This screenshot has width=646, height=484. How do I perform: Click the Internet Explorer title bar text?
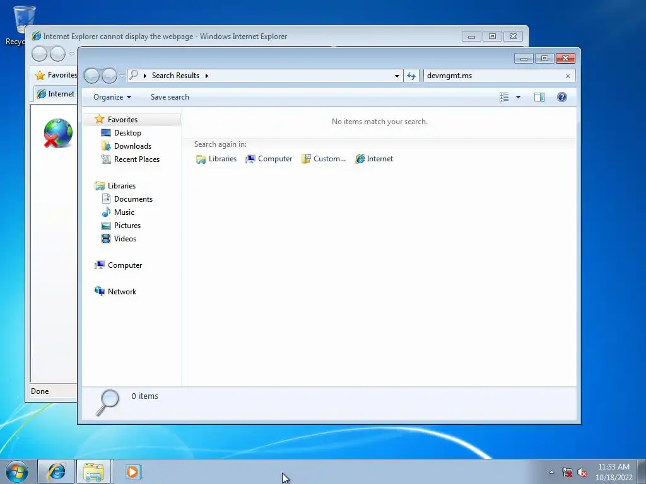point(165,36)
